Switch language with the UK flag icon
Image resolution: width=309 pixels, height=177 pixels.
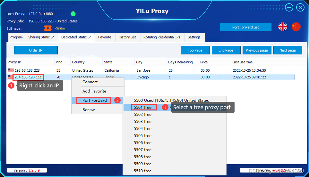(x=283, y=27)
